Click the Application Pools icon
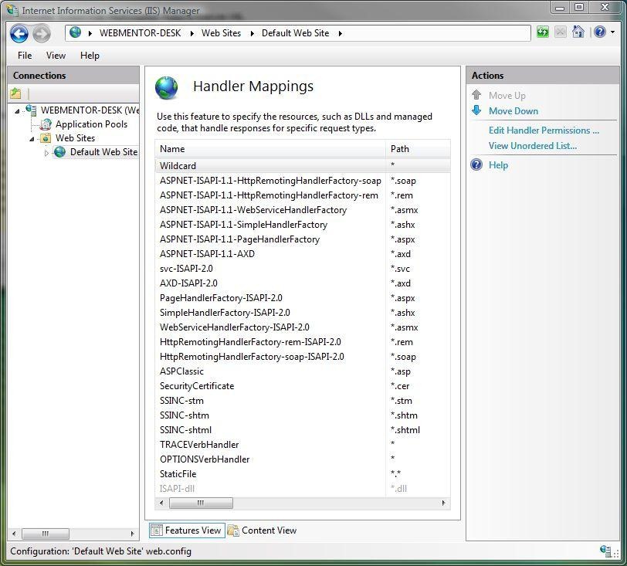 tap(46, 124)
